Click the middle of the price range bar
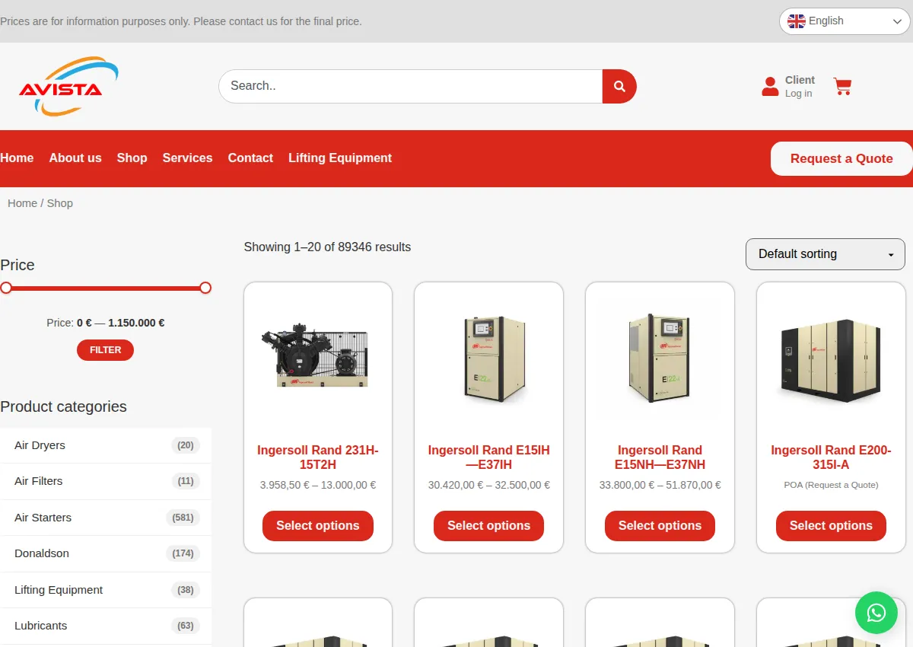Viewport: 913px width, 647px height. (x=106, y=288)
